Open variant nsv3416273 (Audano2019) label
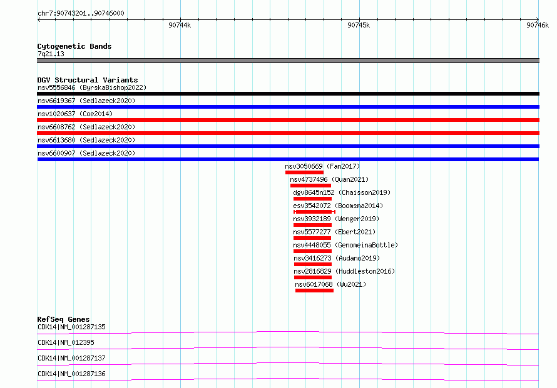The width and height of the screenshot is (557, 388). tap(337, 258)
